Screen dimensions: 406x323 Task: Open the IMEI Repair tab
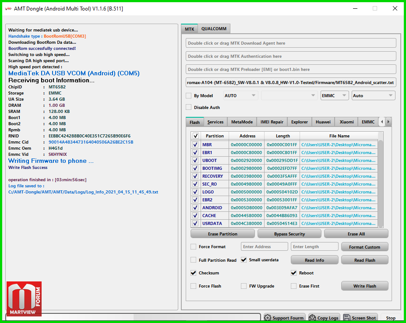tap(272, 122)
